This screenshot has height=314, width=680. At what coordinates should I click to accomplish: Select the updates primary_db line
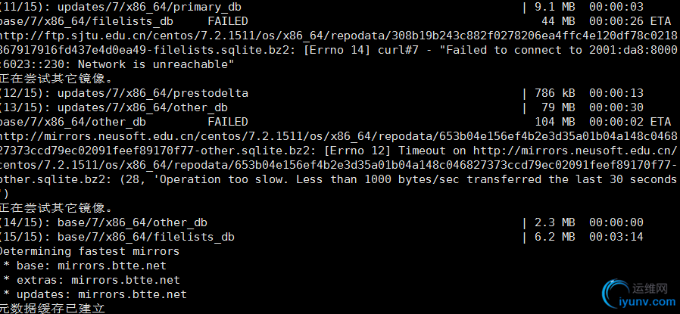[322, 7]
